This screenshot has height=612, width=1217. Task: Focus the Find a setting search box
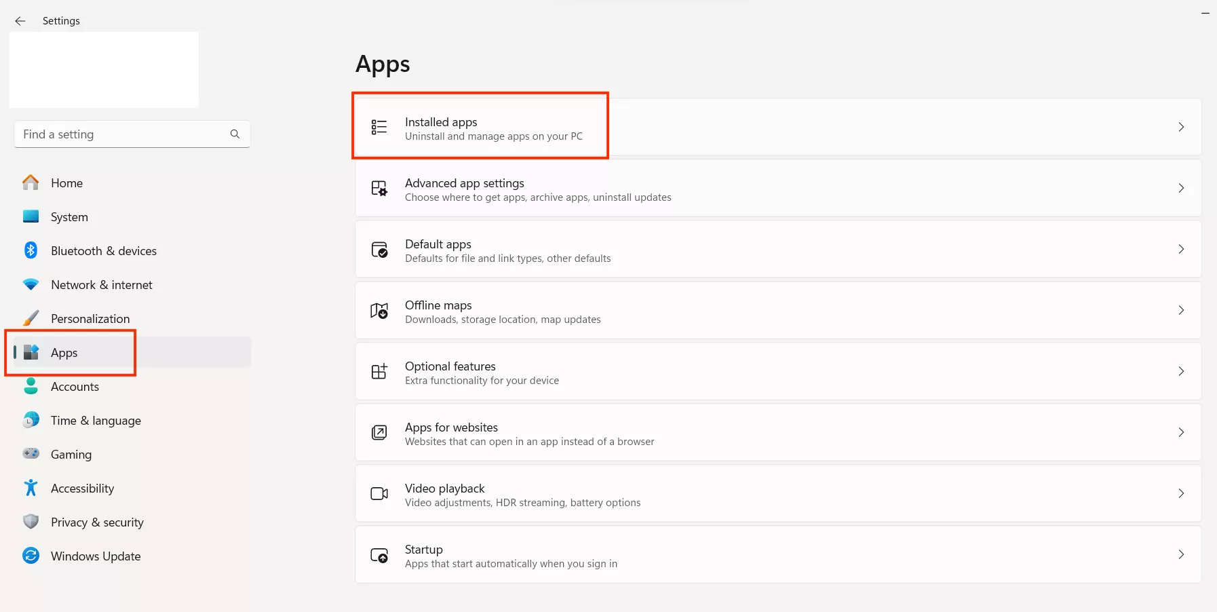pyautogui.click(x=122, y=134)
